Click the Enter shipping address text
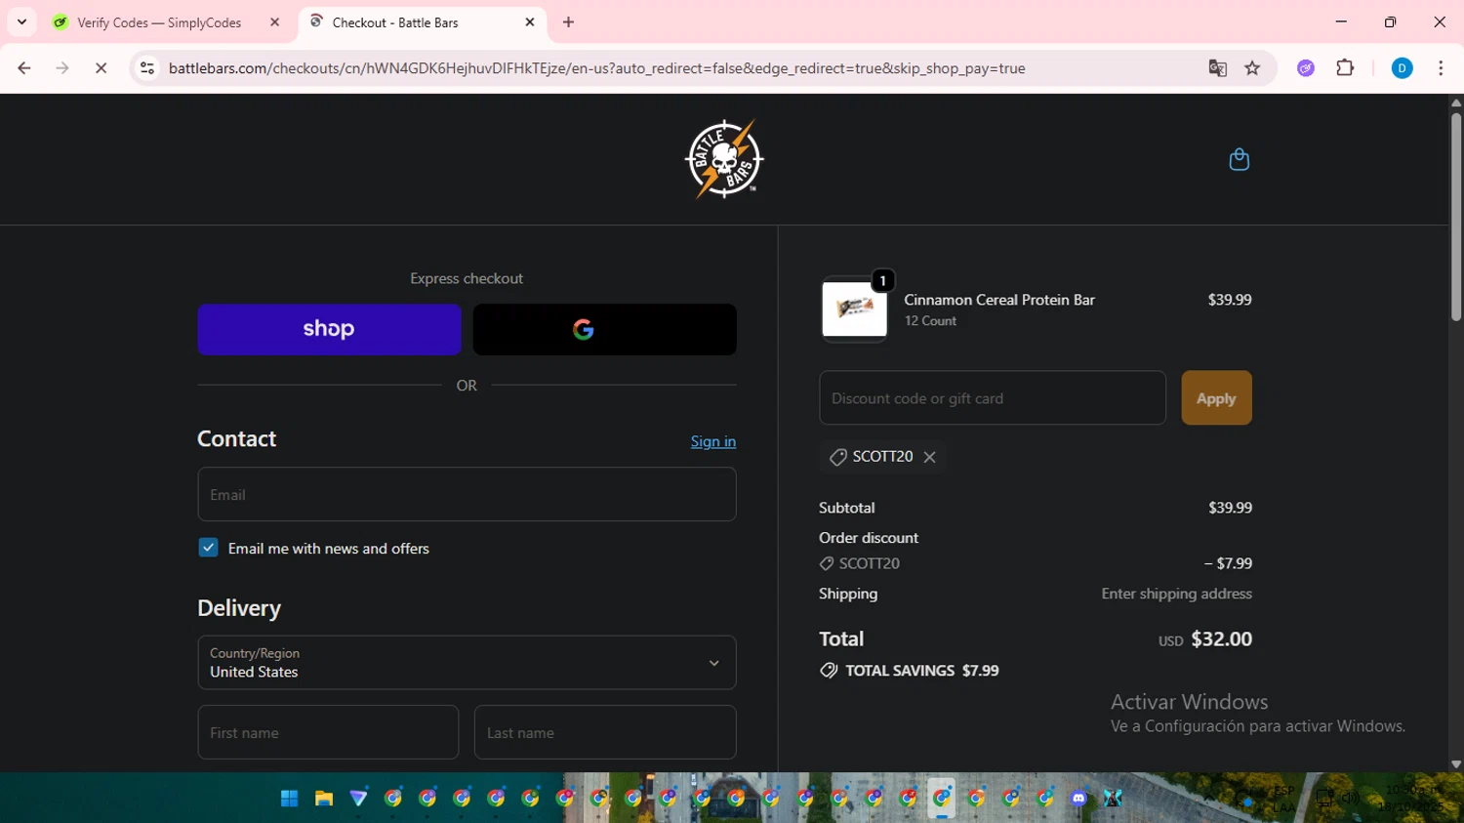Image resolution: width=1464 pixels, height=823 pixels. coord(1176,594)
